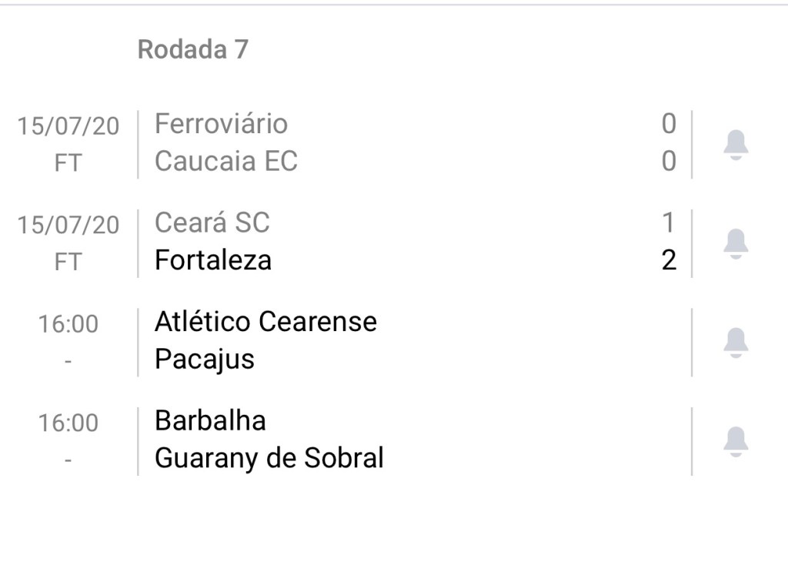
Task: Select Guarany de Sobral team
Action: 269,458
